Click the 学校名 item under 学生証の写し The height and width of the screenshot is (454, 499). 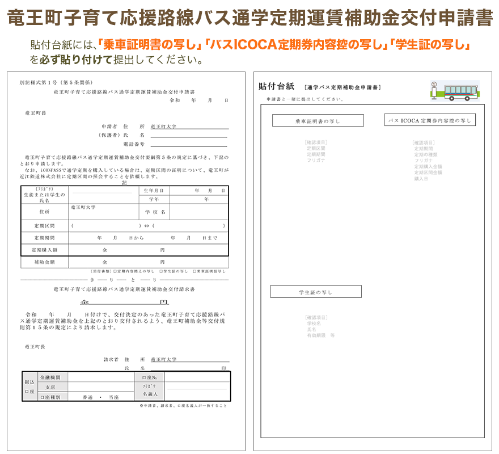[x=314, y=323]
